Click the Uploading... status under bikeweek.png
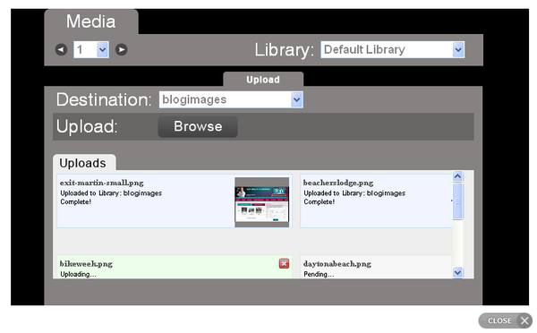This screenshot has width=537, height=333. (x=78, y=274)
